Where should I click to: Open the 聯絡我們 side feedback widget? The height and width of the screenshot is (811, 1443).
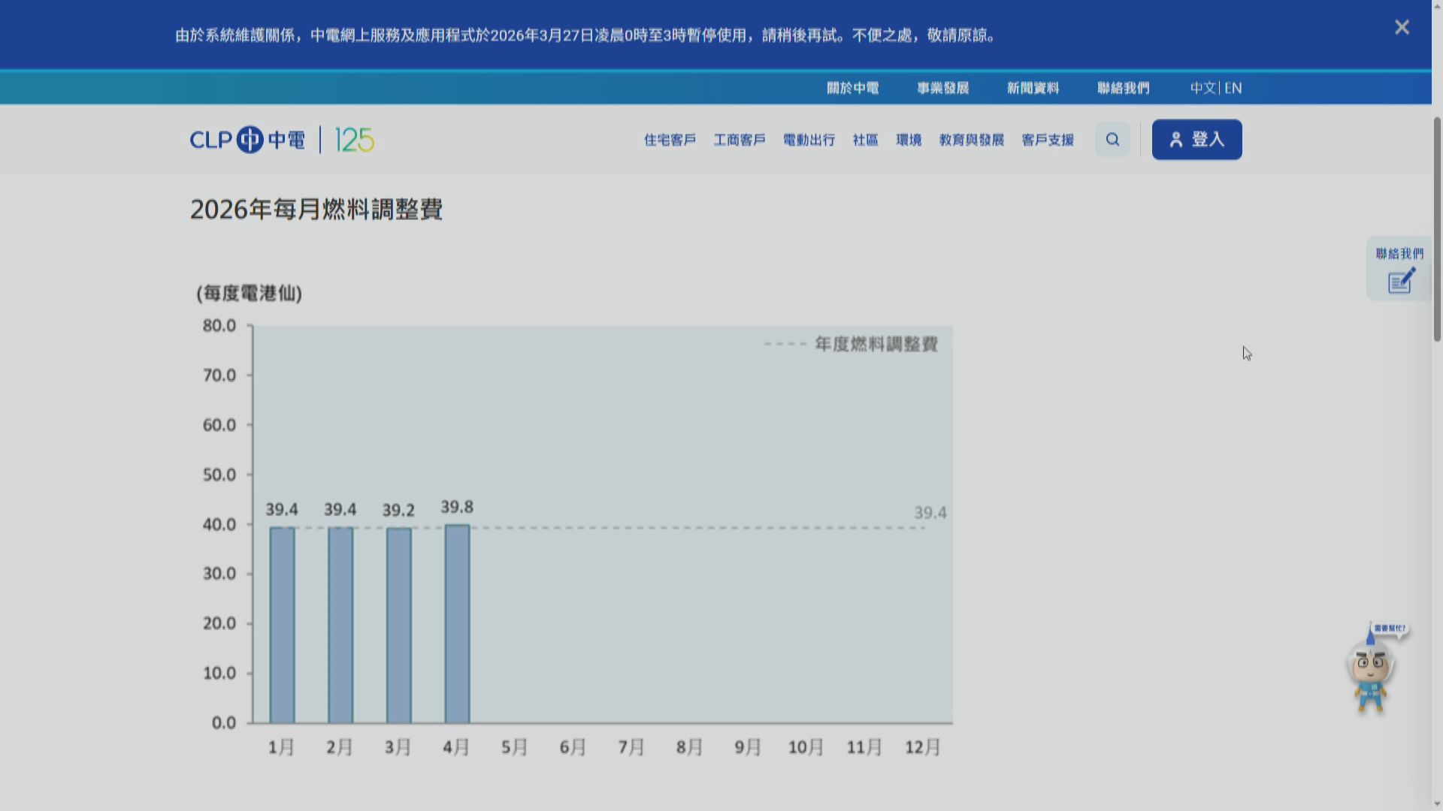click(1399, 270)
